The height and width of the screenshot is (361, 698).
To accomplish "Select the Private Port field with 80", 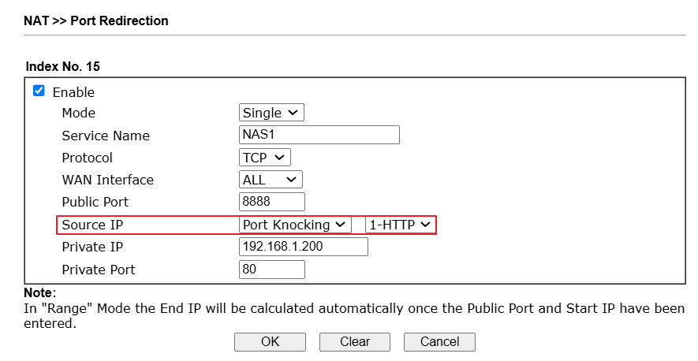I will (x=272, y=270).
